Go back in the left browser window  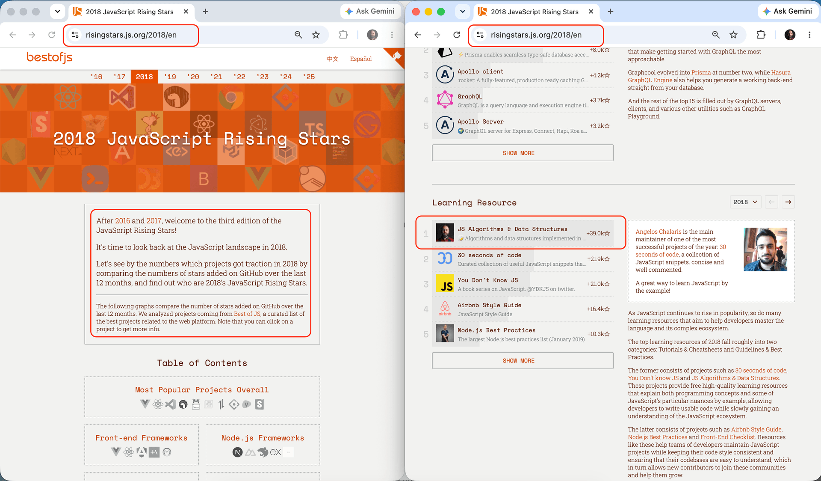pyautogui.click(x=13, y=35)
